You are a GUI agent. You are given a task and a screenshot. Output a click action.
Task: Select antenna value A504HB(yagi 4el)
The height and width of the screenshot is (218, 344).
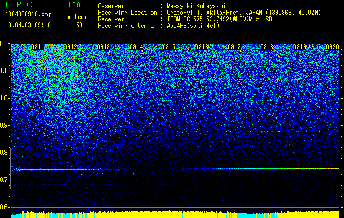[193, 26]
